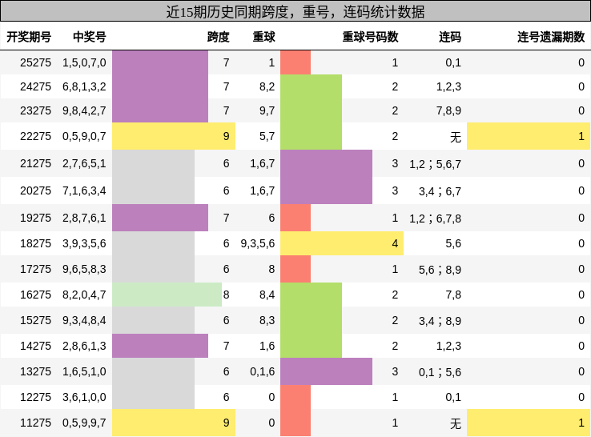The height and width of the screenshot is (437, 591).
Task: Select issue number 18275
Action: (35, 243)
